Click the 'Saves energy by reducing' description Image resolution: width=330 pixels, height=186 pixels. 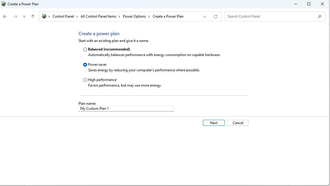click(x=144, y=70)
